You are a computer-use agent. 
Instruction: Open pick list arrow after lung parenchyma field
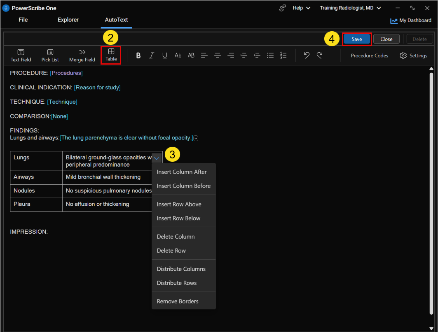tap(196, 138)
